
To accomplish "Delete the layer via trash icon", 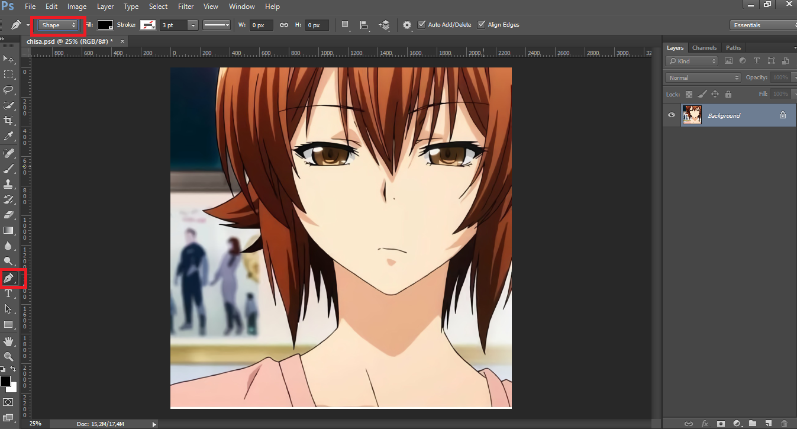I will pos(785,424).
